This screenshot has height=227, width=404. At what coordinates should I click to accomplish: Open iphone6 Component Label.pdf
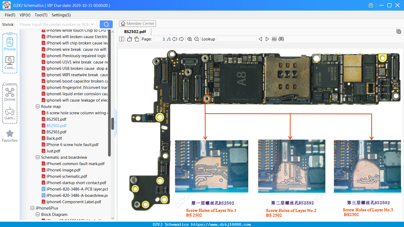click(74, 202)
